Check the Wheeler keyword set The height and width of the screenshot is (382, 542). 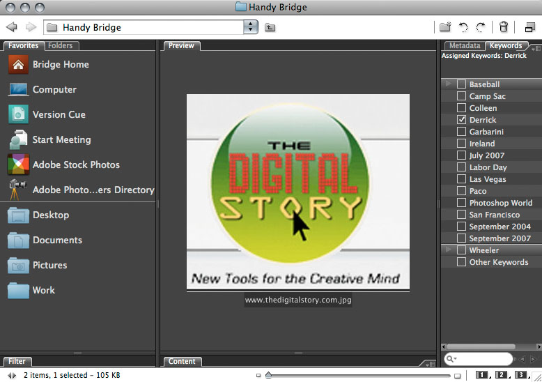pyautogui.click(x=461, y=250)
